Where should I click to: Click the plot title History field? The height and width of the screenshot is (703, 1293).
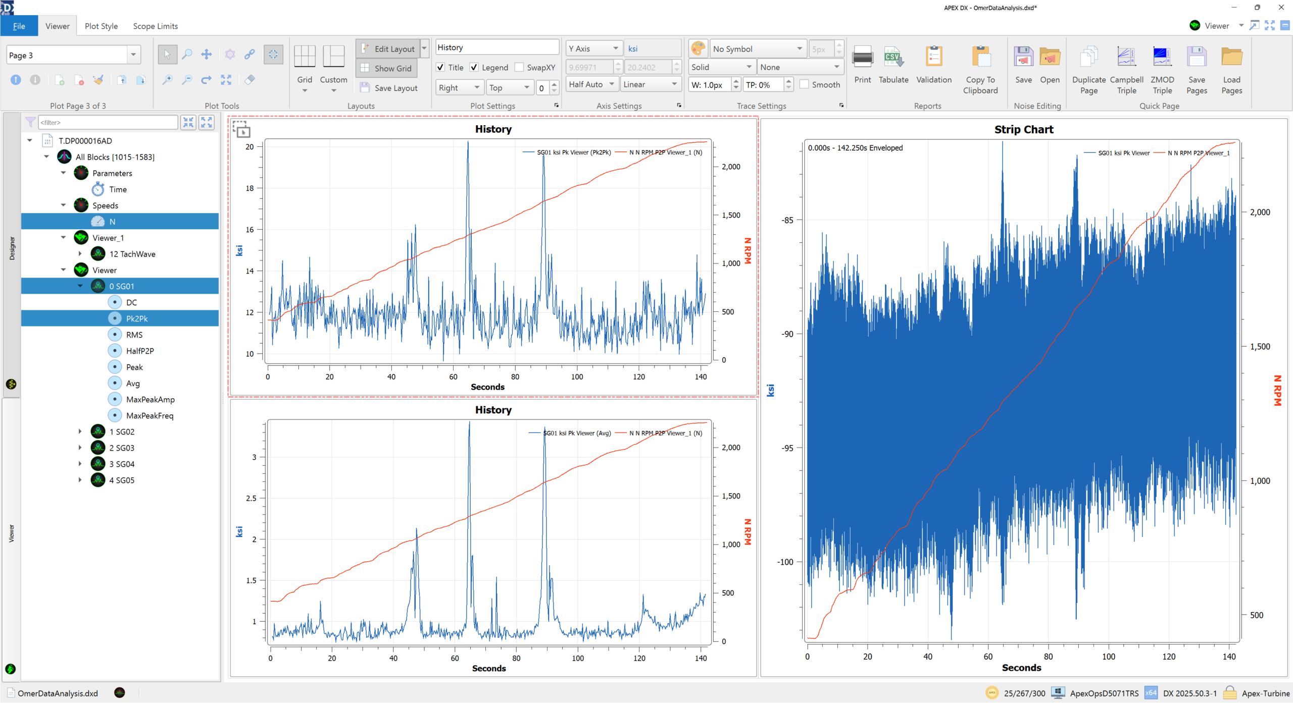pyautogui.click(x=496, y=47)
